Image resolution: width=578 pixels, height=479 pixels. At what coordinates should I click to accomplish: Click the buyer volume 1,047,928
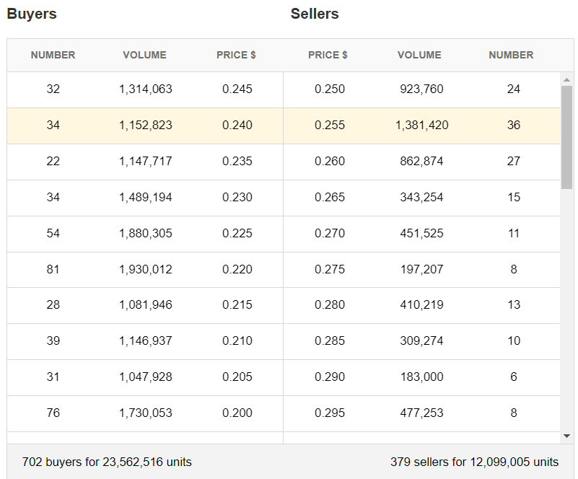(146, 377)
